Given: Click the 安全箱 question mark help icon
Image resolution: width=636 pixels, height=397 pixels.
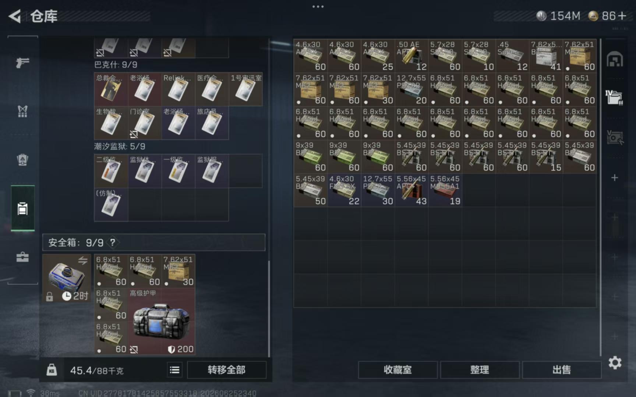Looking at the screenshot, I should point(113,243).
